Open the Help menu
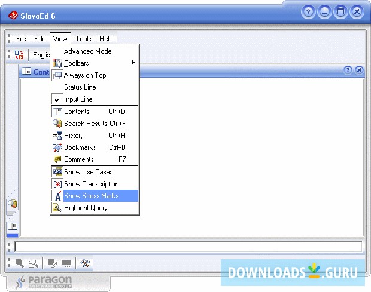Screen dimensions: 371x292 coord(106,39)
